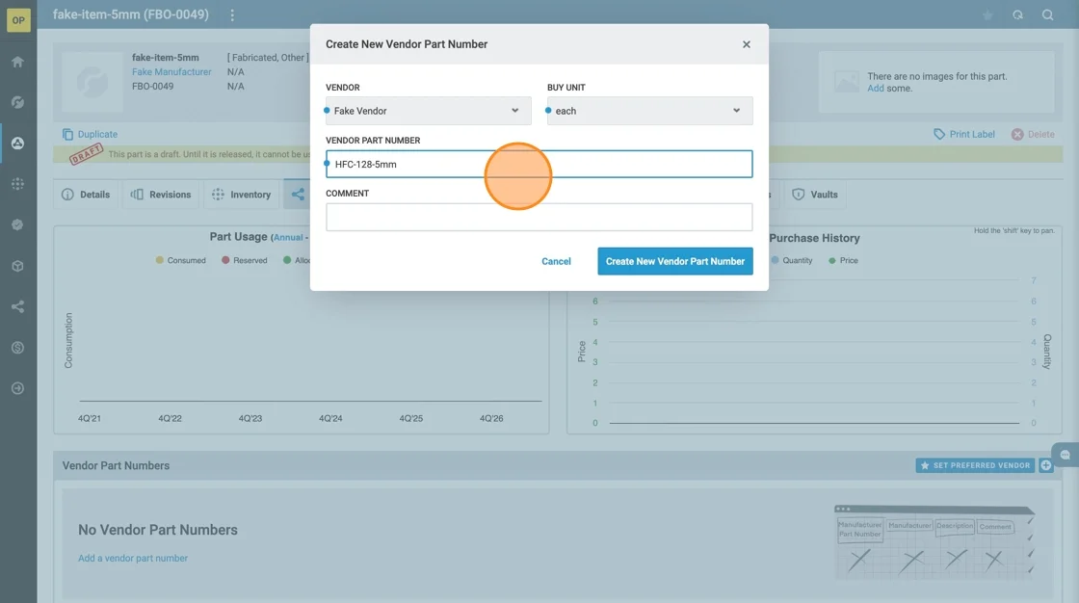Toggle the Consumed legend item in chart
Image resolution: width=1079 pixels, height=603 pixels.
click(180, 260)
